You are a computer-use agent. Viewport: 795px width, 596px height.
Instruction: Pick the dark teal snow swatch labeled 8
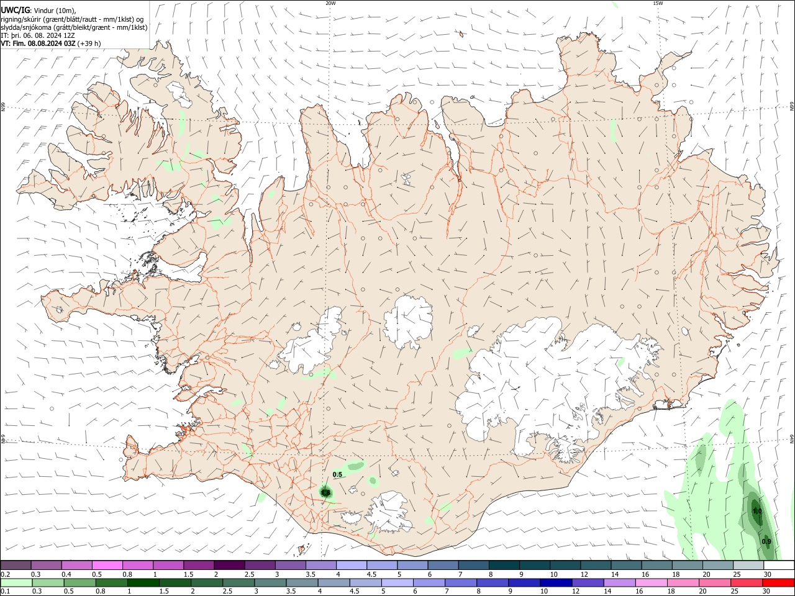pyautogui.click(x=504, y=565)
